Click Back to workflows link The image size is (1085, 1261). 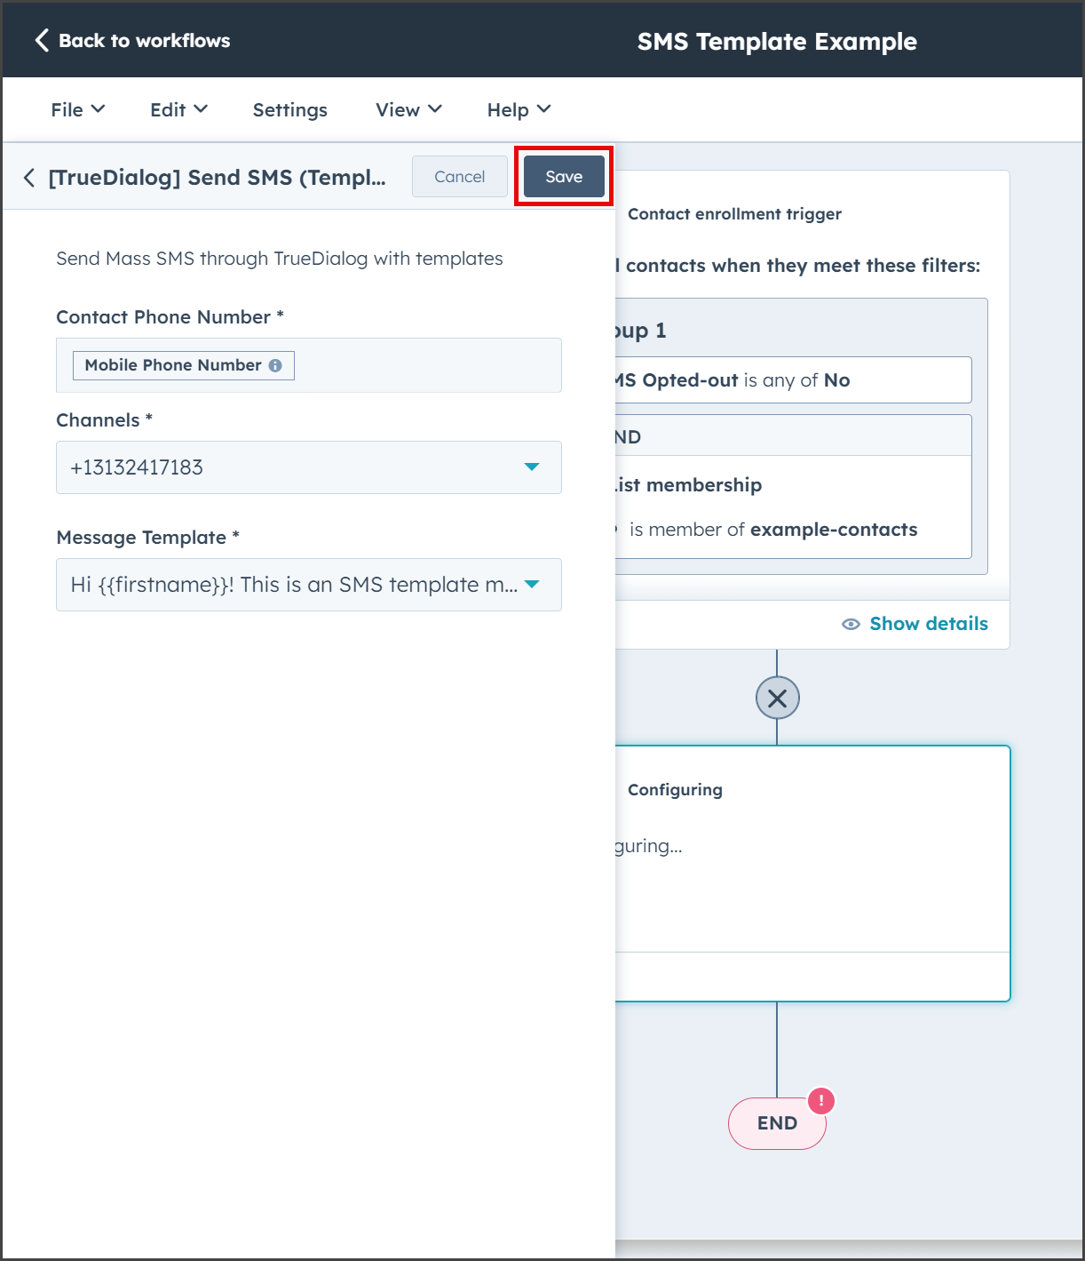point(144,40)
